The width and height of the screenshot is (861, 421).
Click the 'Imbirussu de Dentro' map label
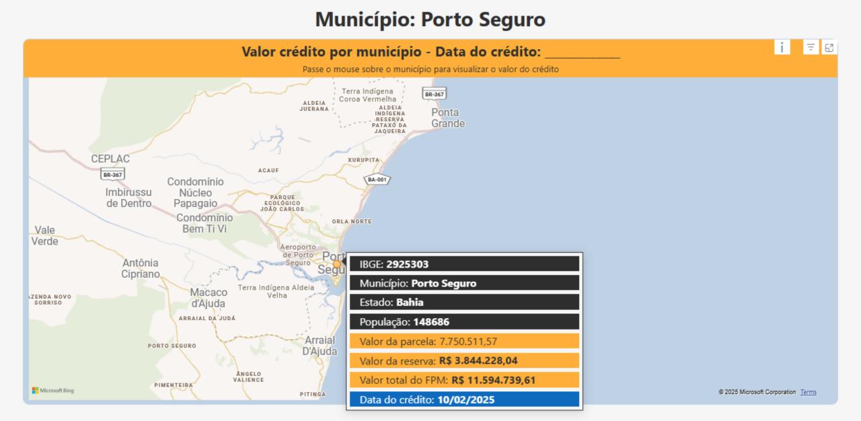(128, 198)
